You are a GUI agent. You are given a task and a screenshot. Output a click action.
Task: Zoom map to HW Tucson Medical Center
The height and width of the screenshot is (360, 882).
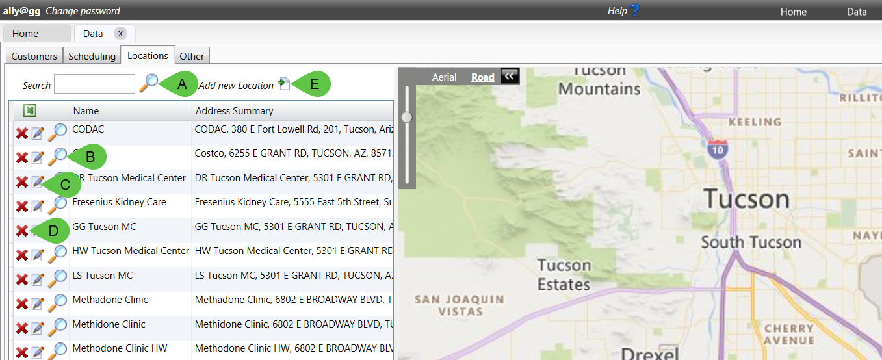click(x=58, y=253)
